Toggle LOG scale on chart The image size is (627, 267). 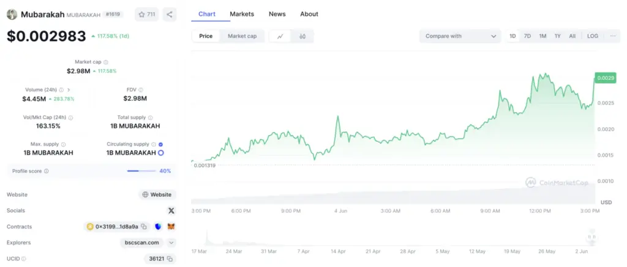click(593, 36)
